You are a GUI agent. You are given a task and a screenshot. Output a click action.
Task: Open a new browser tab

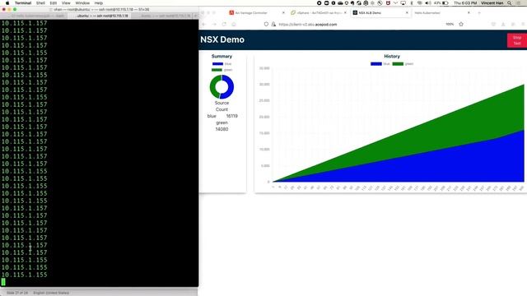pyautogui.click(x=479, y=13)
